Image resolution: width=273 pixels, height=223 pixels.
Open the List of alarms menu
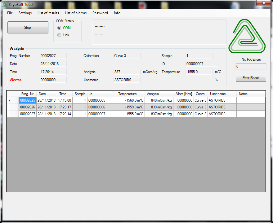[75, 13]
